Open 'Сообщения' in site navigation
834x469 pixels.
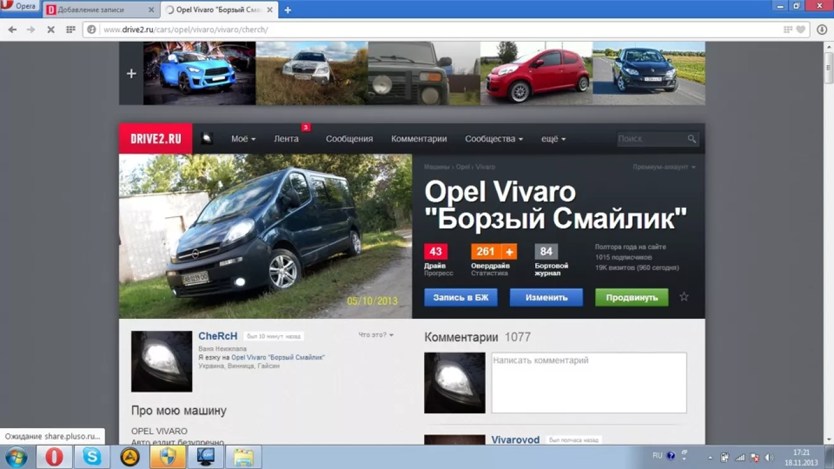tap(349, 139)
